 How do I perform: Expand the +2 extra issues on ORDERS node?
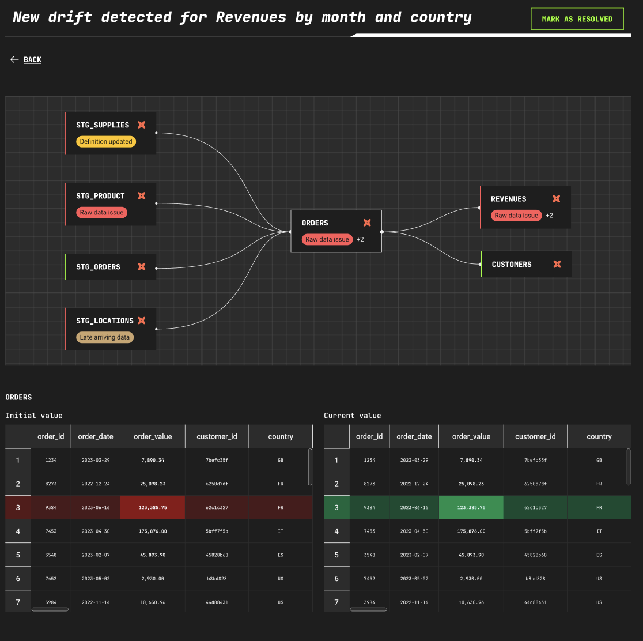coord(360,239)
